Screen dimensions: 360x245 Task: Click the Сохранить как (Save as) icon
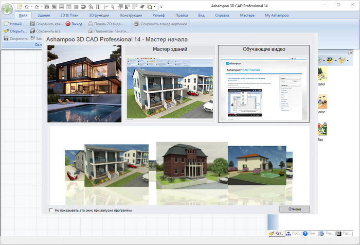tap(32, 24)
